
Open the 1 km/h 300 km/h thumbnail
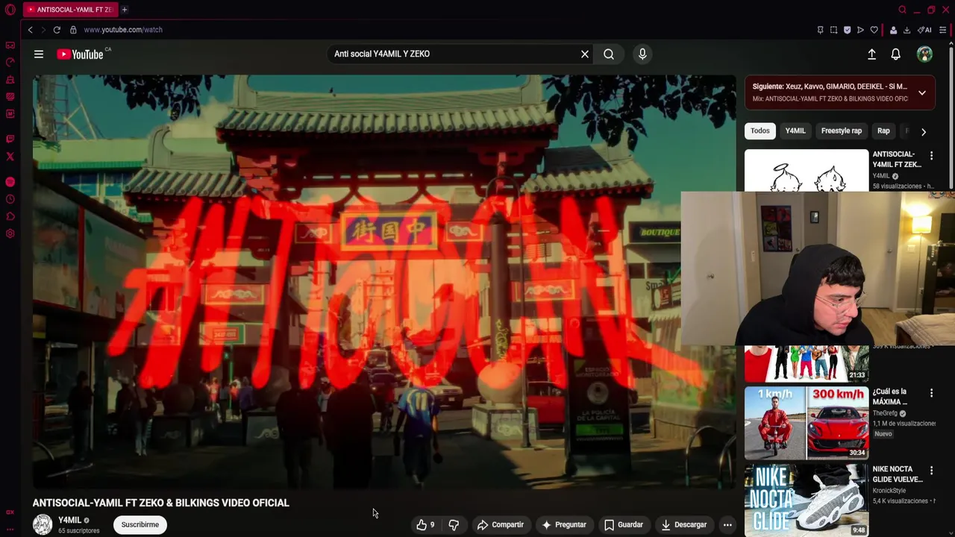[807, 422]
